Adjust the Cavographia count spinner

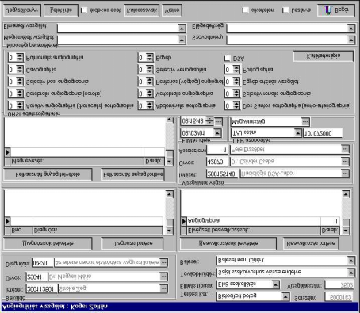20,70
